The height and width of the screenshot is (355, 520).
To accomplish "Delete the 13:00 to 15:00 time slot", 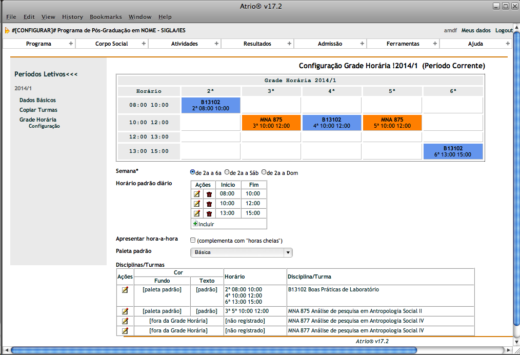I will coord(209,213).
